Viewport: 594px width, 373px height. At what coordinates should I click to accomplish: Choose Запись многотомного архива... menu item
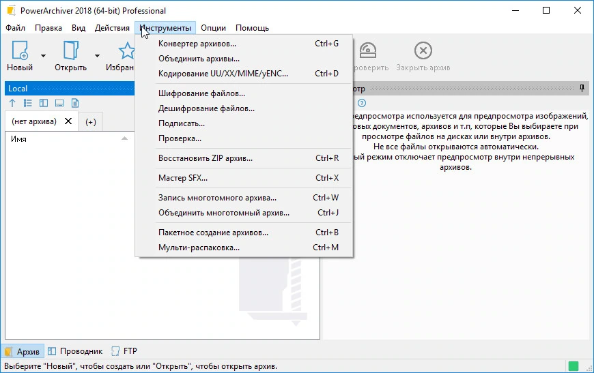(244, 198)
